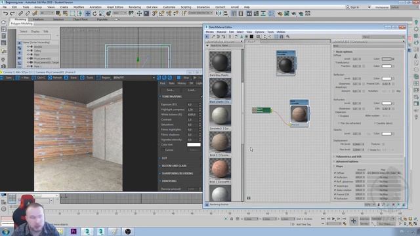This screenshot has width=420, height=236.
Task: Click the Select Object tool icon
Action: click(58, 13)
